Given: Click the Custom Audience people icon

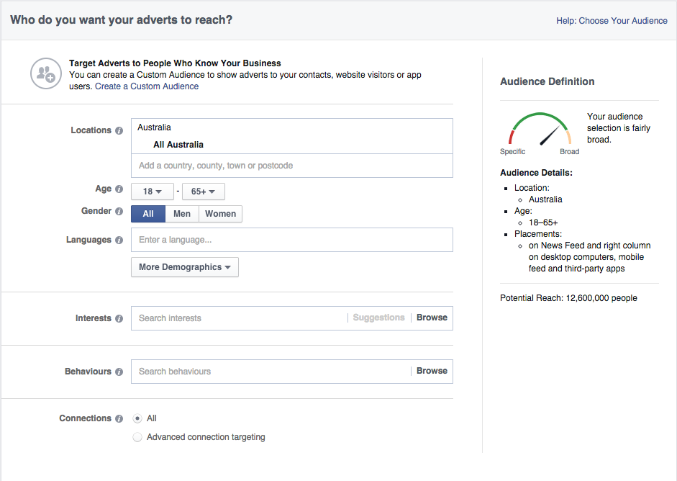Looking at the screenshot, I should click(x=45, y=73).
